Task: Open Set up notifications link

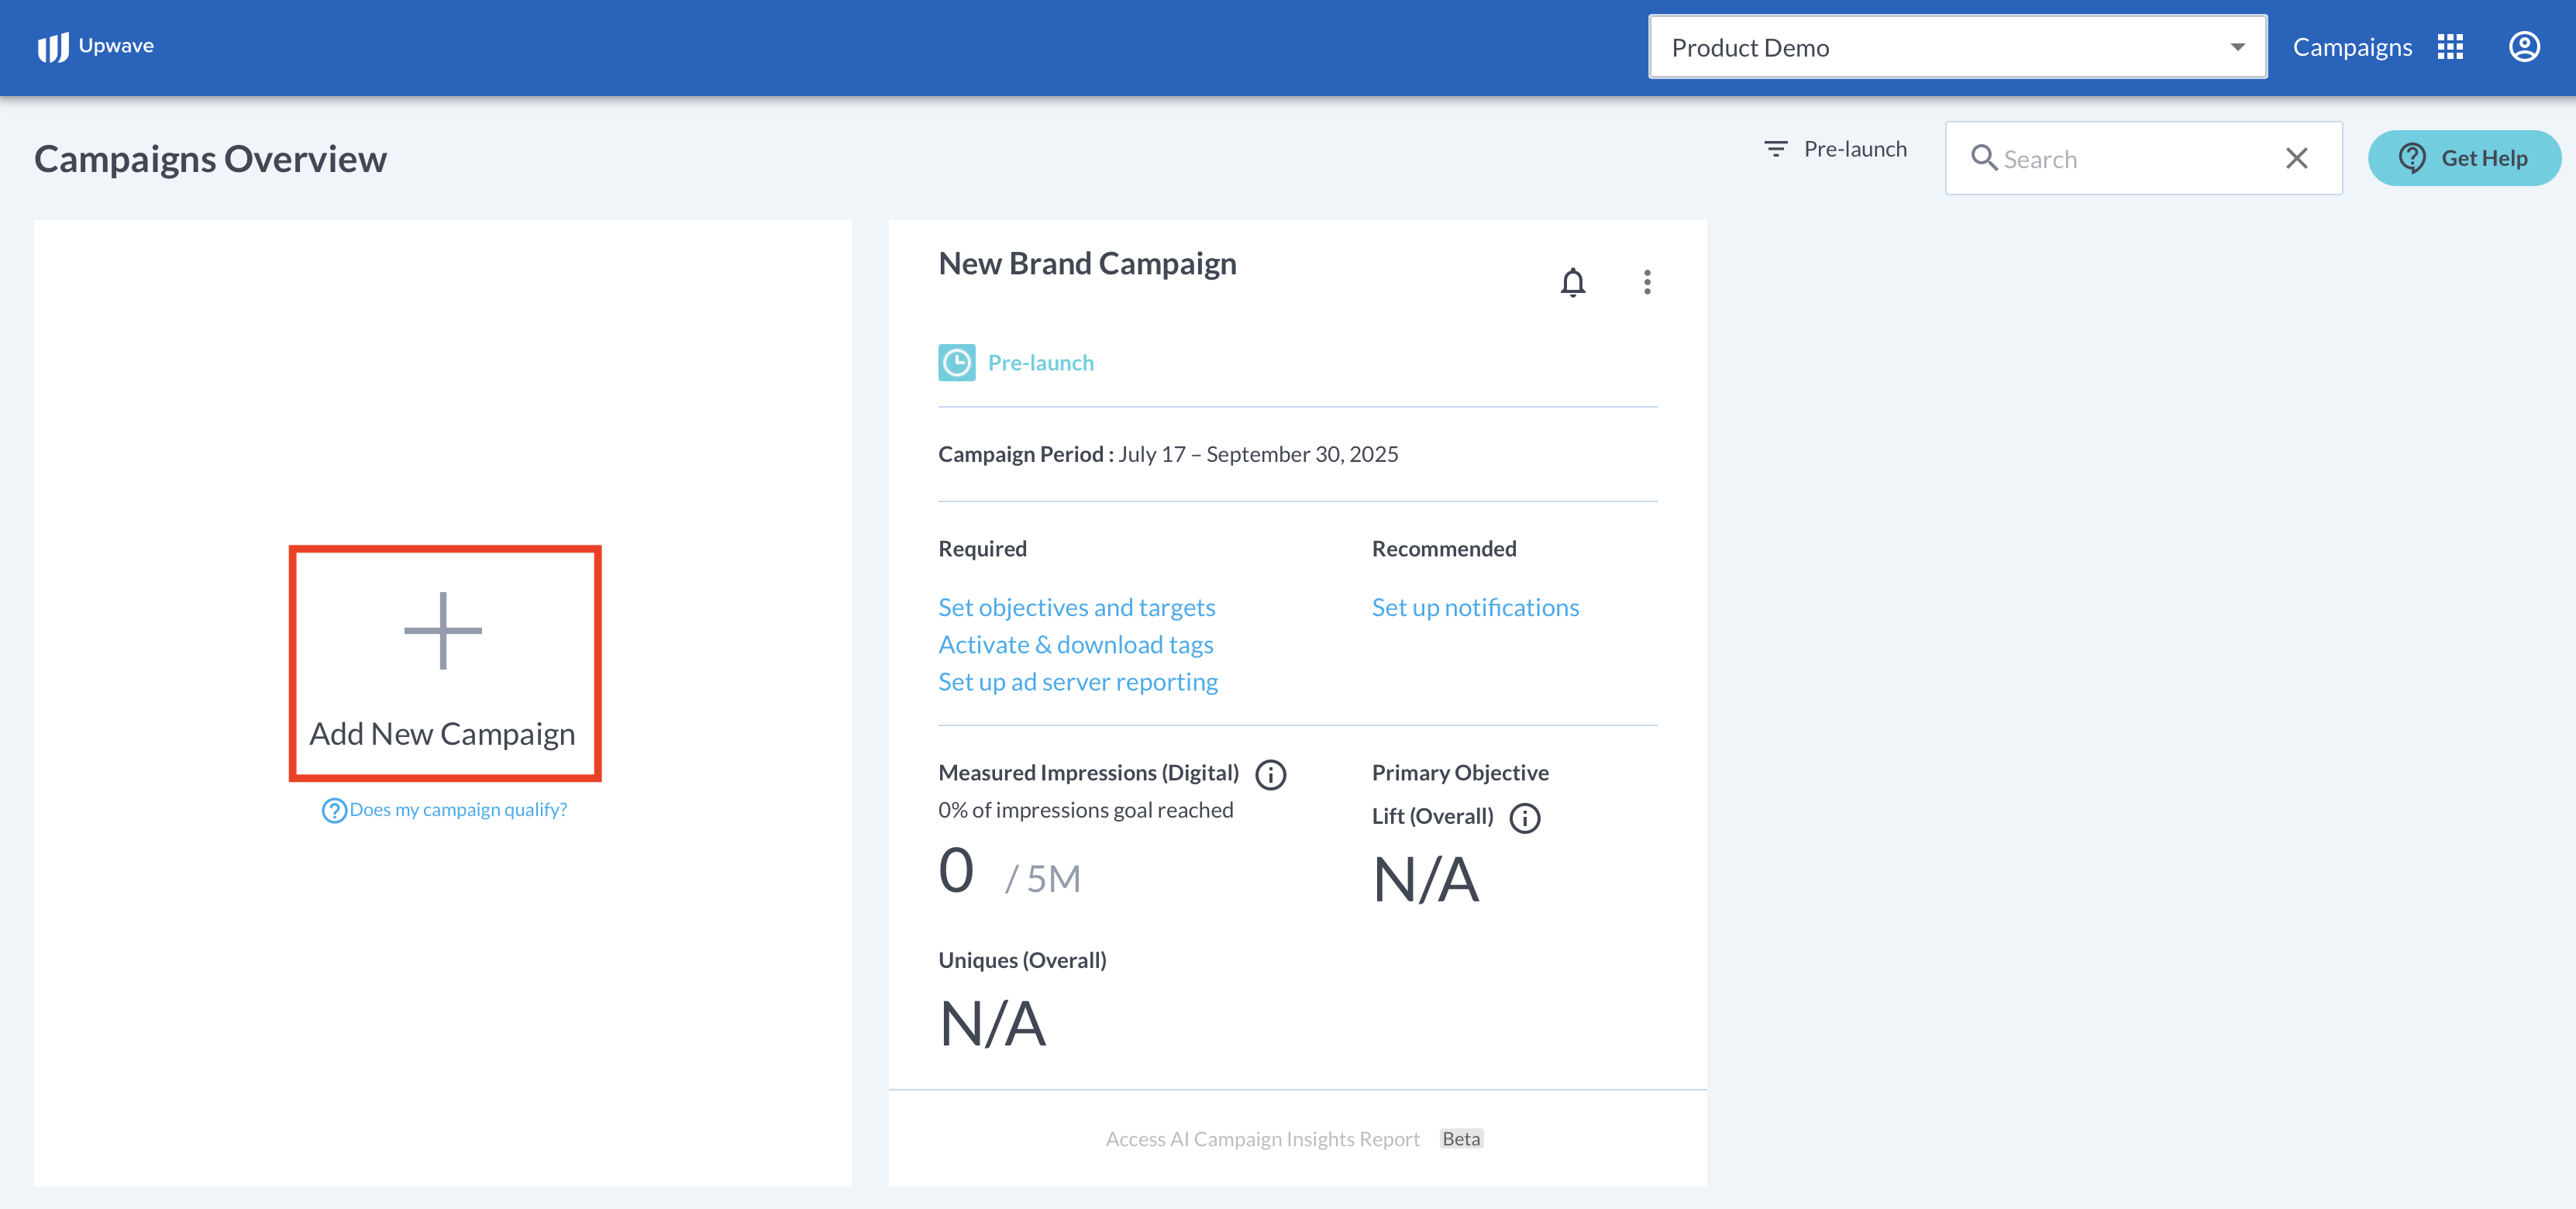Action: pos(1475,607)
